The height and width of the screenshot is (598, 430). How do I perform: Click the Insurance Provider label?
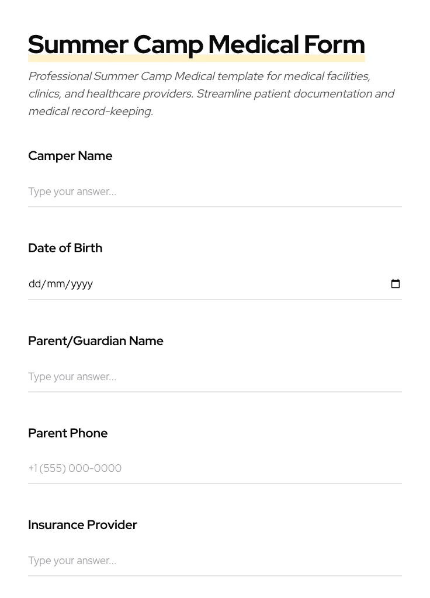coord(82,524)
